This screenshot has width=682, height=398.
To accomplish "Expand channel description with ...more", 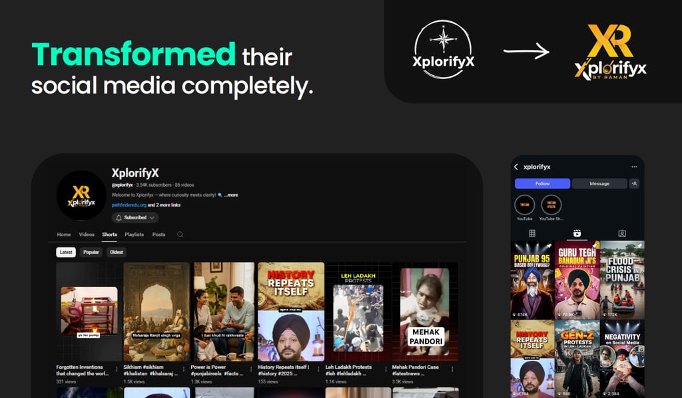I will coord(231,195).
